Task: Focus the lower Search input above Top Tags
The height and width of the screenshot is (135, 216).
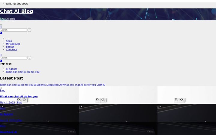Action: coord(13,58)
